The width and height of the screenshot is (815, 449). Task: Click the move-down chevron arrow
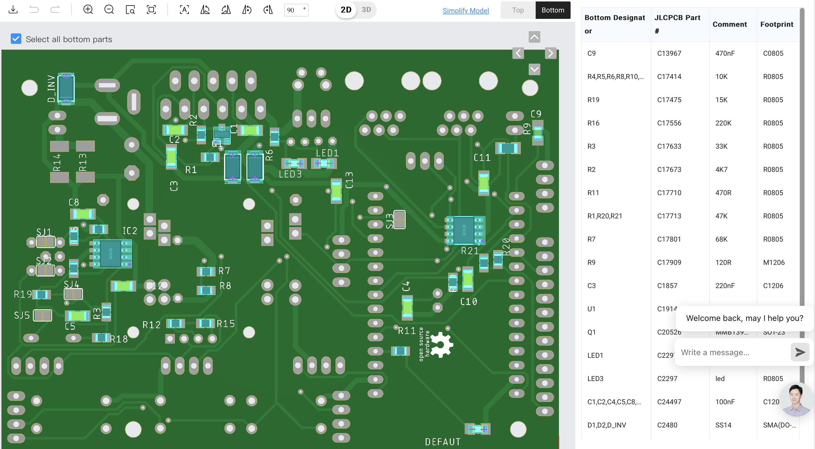[x=535, y=69]
